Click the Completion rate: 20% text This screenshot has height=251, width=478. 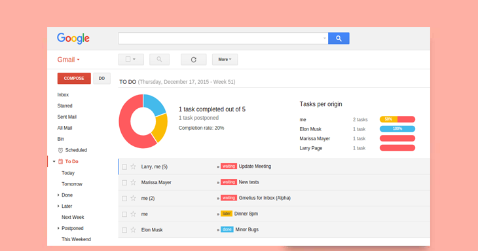pos(202,128)
